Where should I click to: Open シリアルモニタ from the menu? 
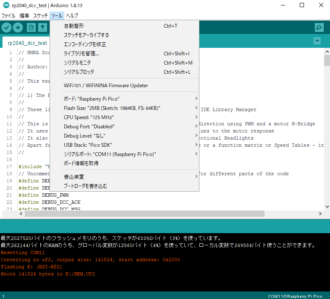[x=77, y=63]
